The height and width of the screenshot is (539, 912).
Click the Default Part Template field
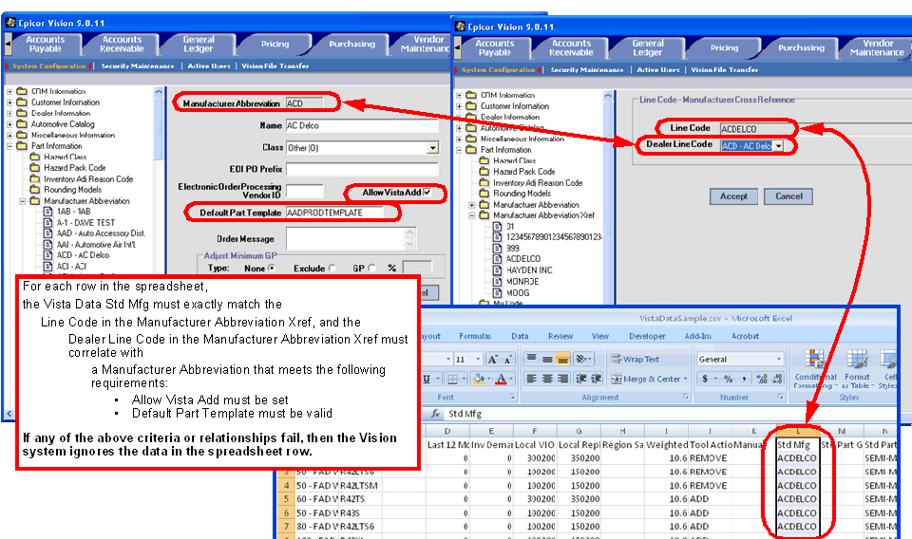tap(334, 213)
